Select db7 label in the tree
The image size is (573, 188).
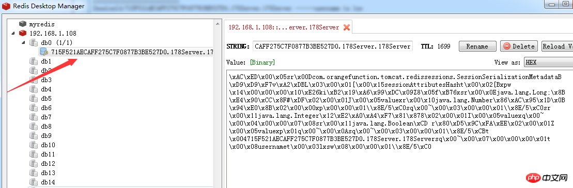pos(46,117)
